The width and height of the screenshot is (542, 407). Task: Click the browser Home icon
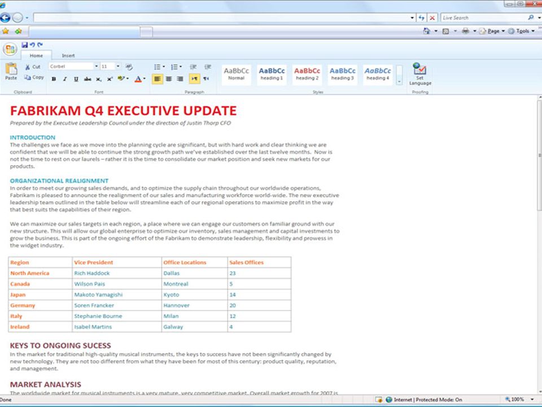(427, 31)
